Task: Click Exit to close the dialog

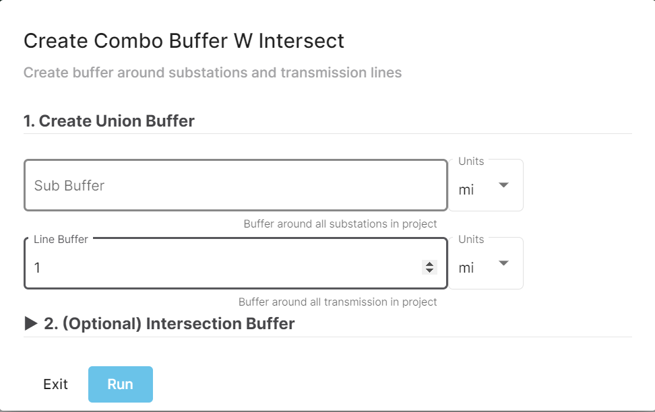Action: coord(55,384)
